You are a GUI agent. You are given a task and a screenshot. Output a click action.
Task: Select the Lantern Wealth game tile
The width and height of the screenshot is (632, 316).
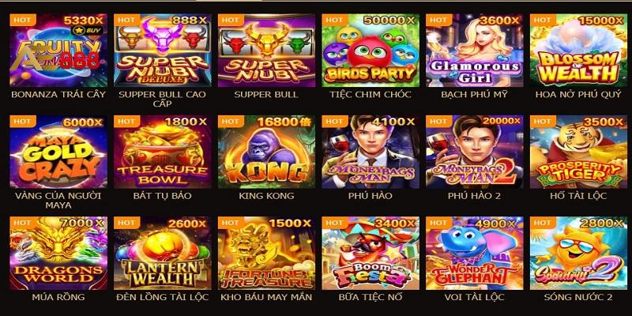(x=163, y=254)
